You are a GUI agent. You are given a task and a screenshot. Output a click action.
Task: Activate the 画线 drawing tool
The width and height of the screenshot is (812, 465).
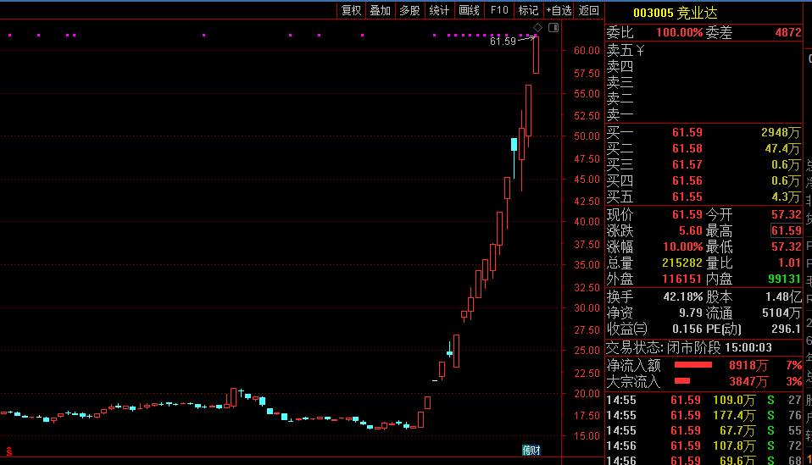click(470, 10)
